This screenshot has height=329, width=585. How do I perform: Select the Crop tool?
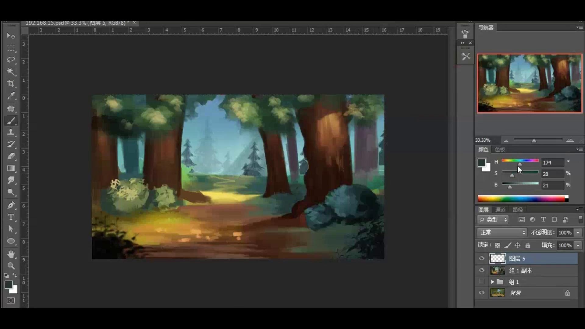point(11,83)
